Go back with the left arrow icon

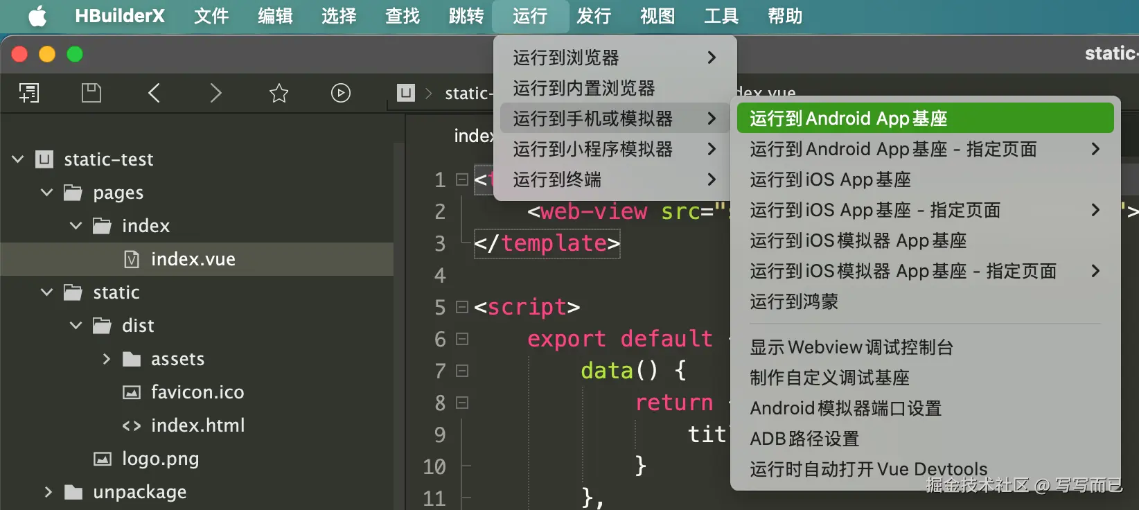coord(154,93)
